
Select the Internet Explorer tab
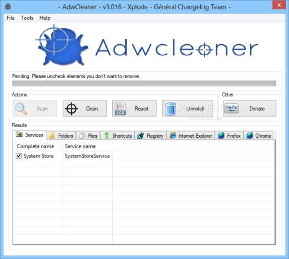(191, 136)
